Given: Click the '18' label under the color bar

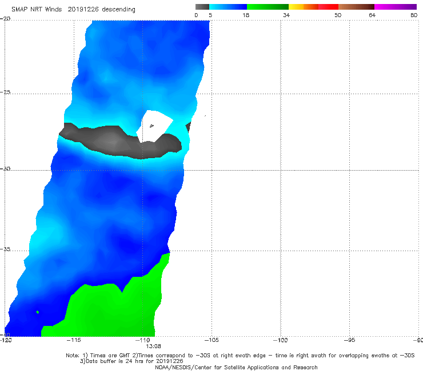Looking at the screenshot, I should click(246, 15).
